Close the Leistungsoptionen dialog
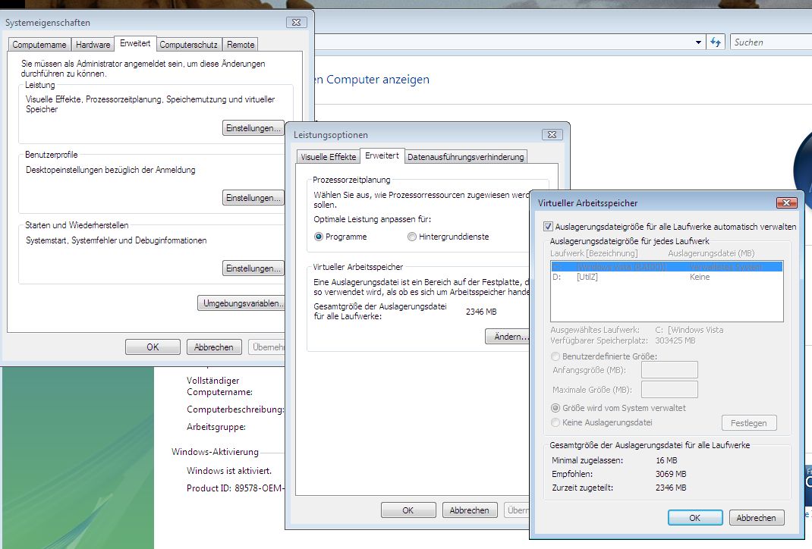This screenshot has width=812, height=549. 552,134
